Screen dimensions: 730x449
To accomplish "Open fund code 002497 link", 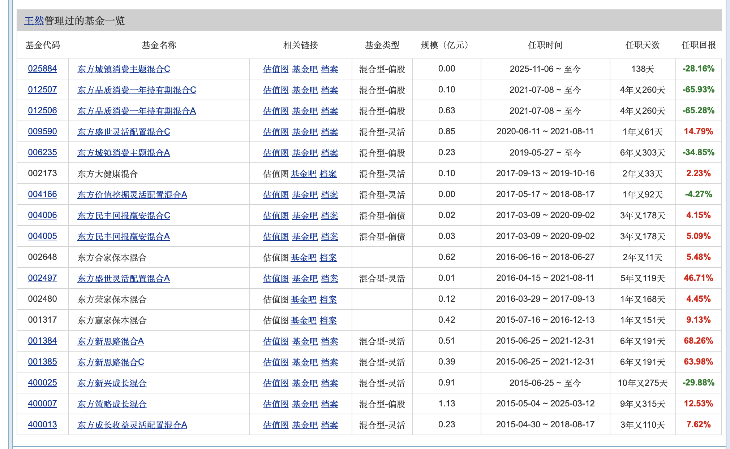I will (42, 278).
